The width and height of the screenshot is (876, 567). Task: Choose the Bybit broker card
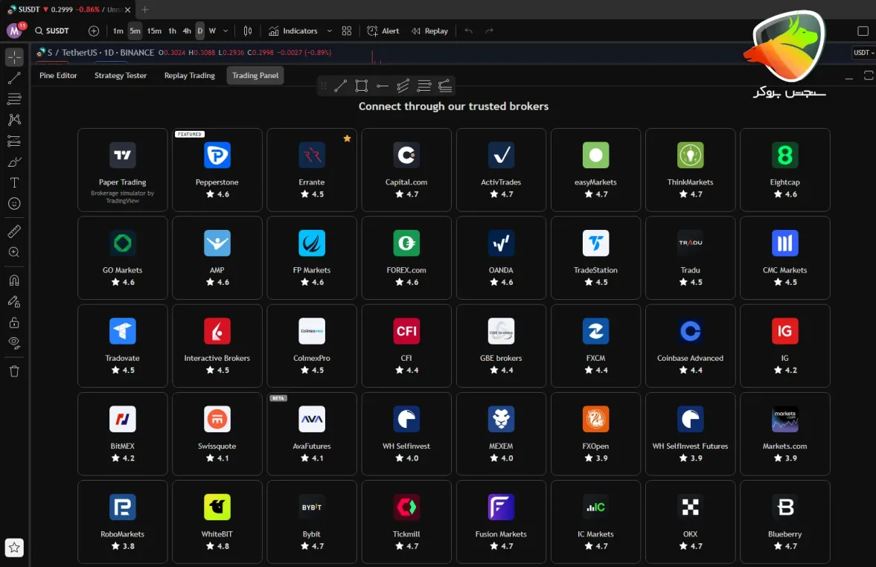pyautogui.click(x=312, y=522)
